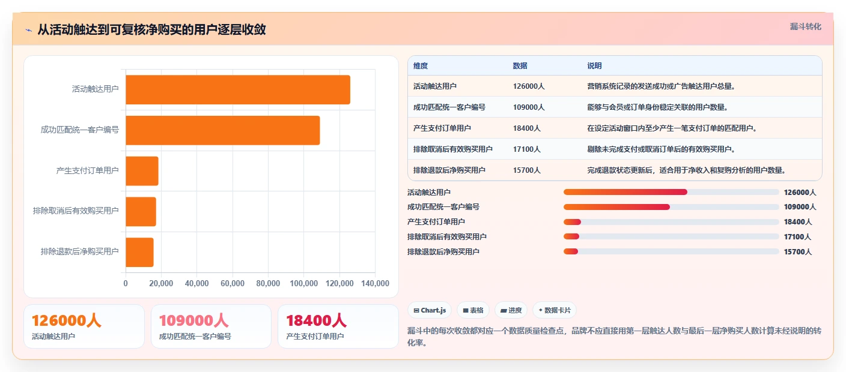Click the 126000人 cell in the table
Viewport: 846px width, 372px height.
[529, 86]
